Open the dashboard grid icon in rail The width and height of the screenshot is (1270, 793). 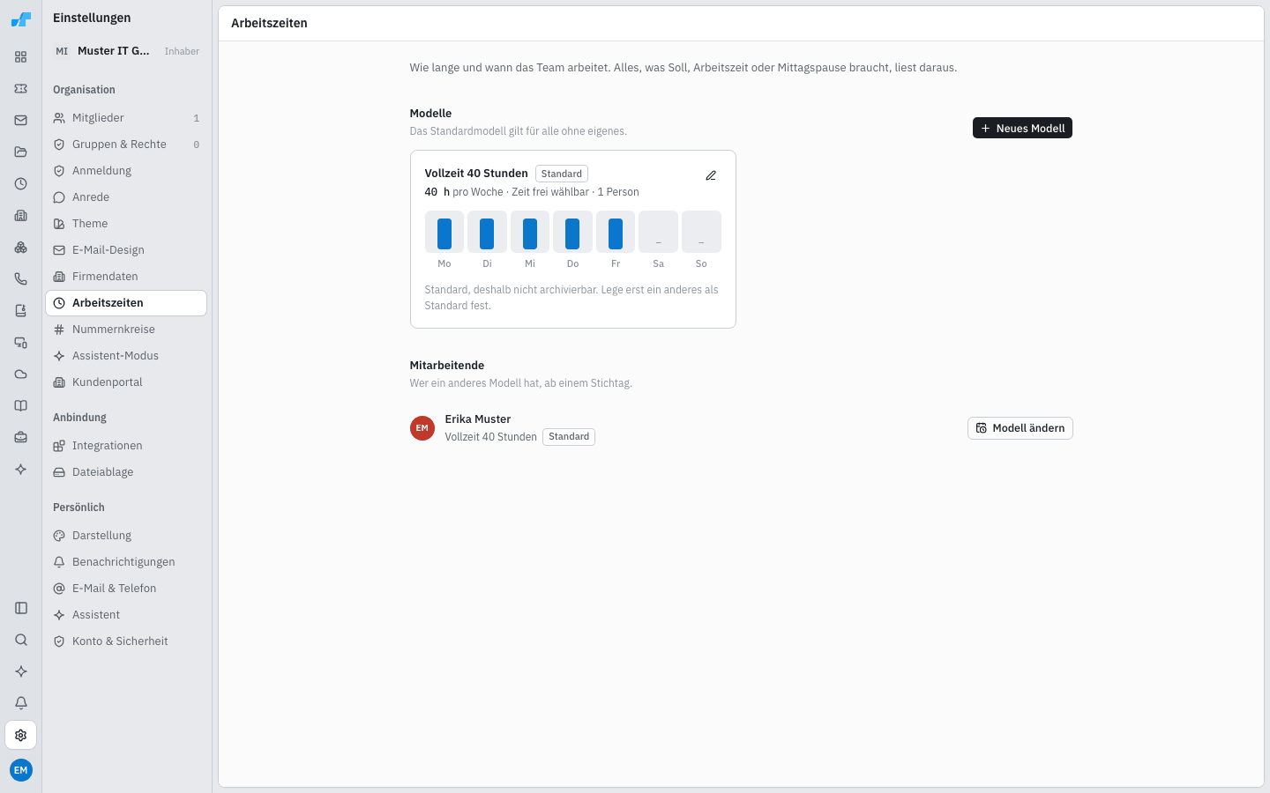coord(21,57)
